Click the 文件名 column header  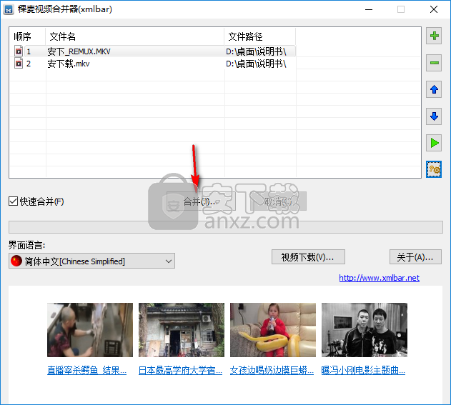pos(134,36)
